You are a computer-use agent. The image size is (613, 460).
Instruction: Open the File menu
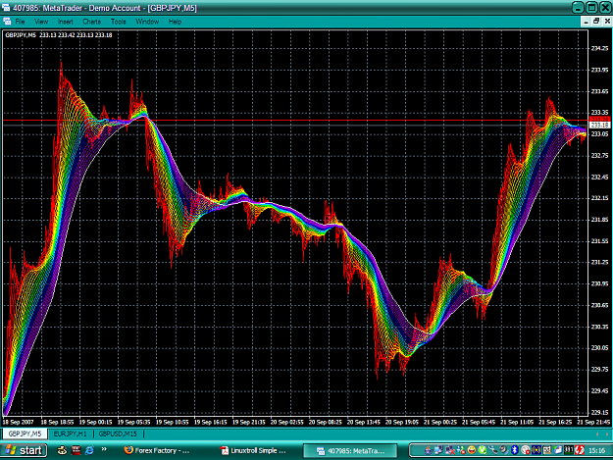[x=20, y=22]
